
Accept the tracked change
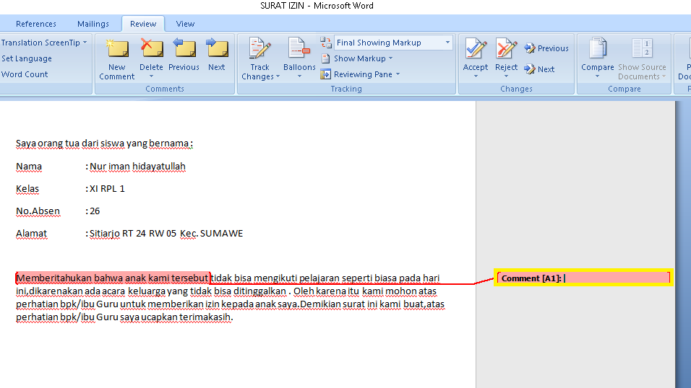click(476, 50)
